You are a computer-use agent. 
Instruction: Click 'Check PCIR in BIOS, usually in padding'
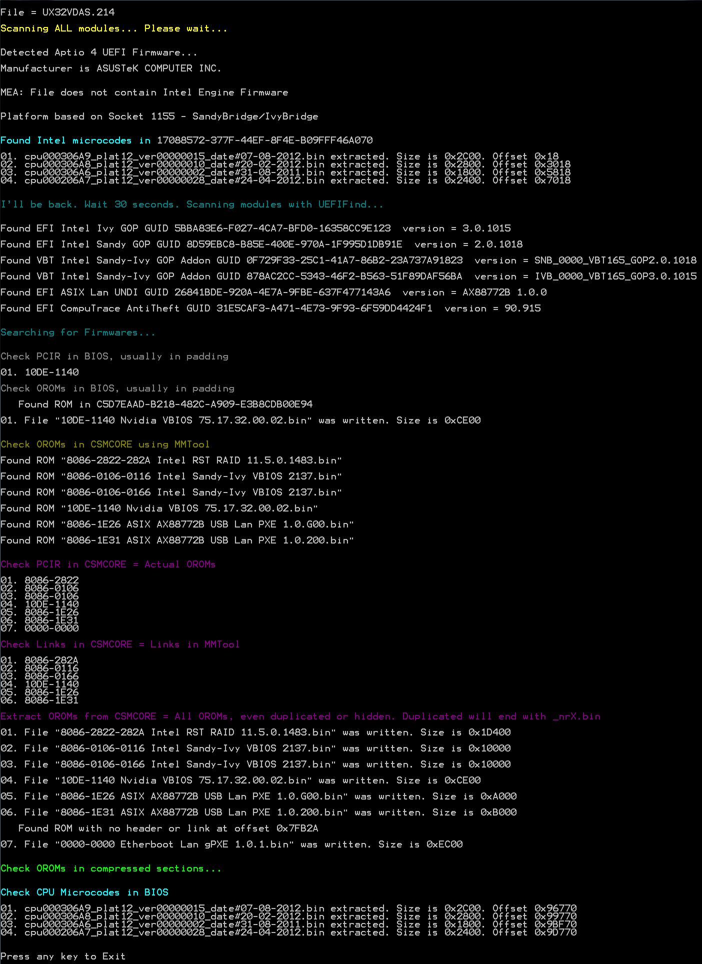(114, 356)
